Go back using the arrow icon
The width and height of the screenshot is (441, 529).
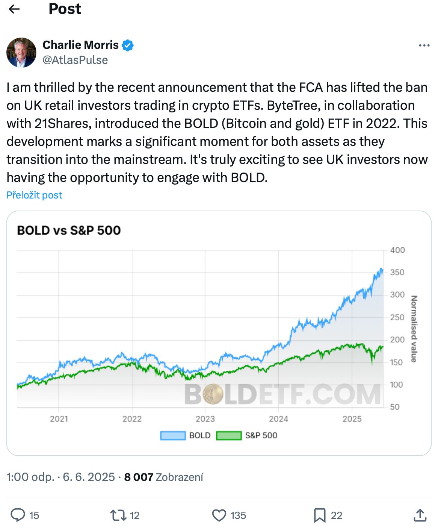[x=14, y=9]
